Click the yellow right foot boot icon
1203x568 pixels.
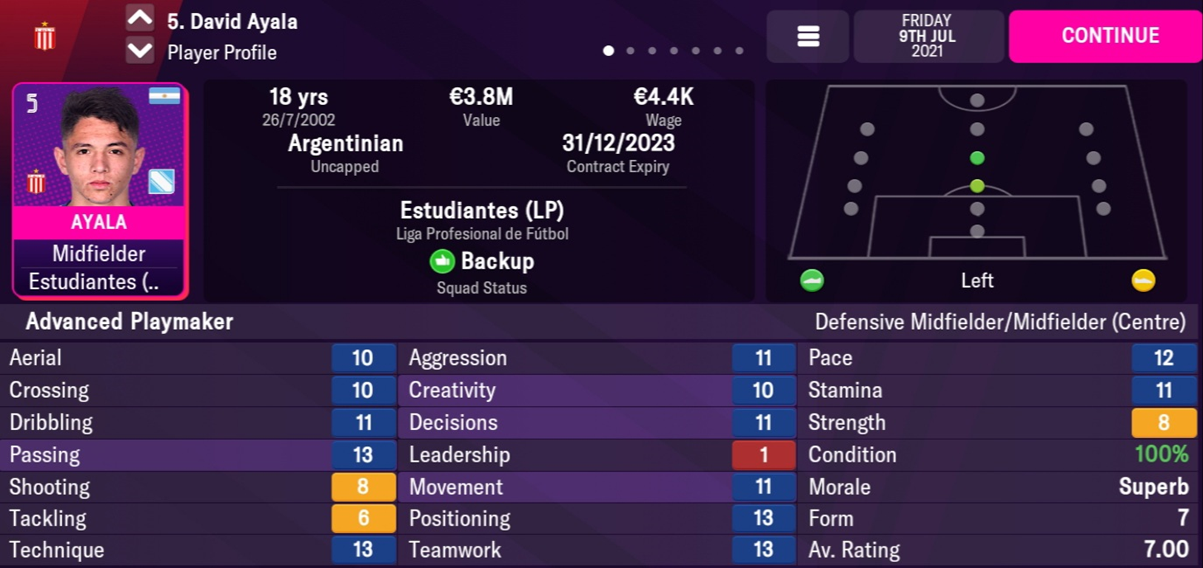click(x=1143, y=280)
